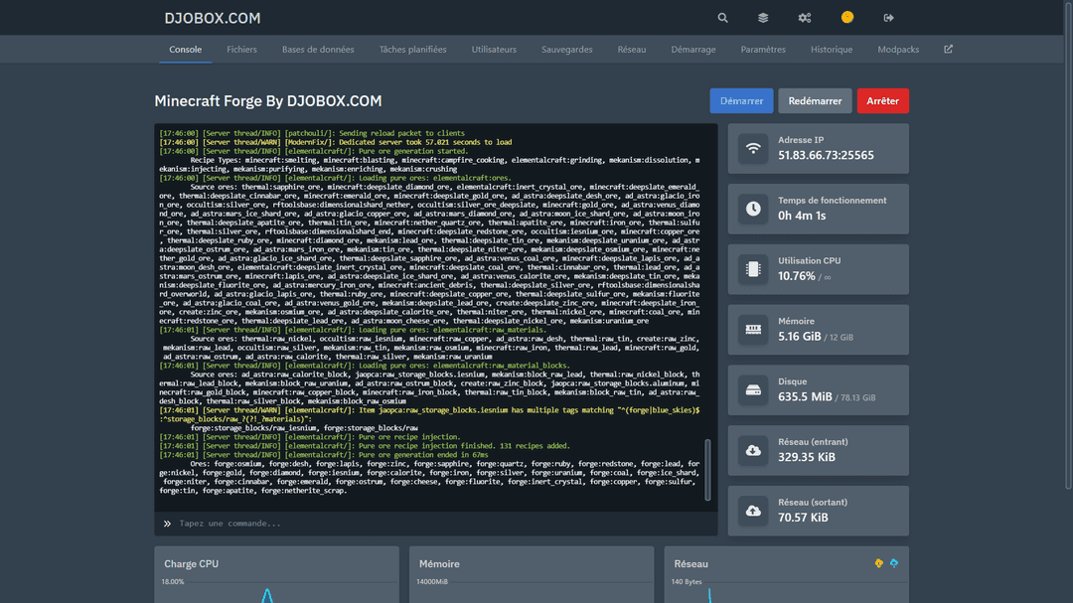Click the 18.00% axis label in CPU chart

pos(173,582)
